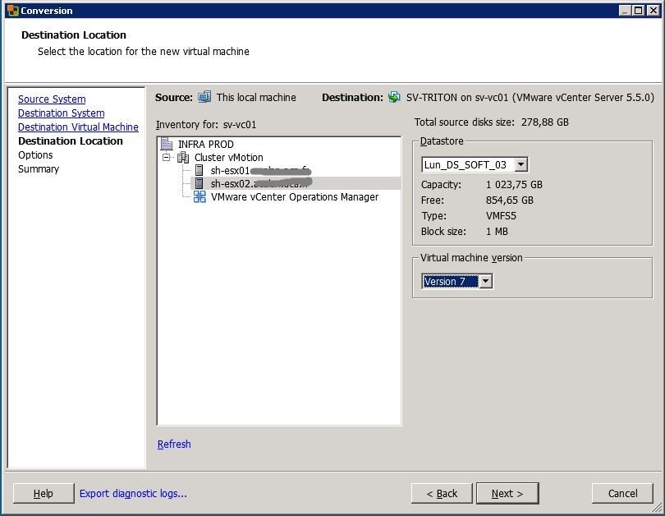The height and width of the screenshot is (516, 665).
Task: Click the This local machine text
Action: coord(256,97)
